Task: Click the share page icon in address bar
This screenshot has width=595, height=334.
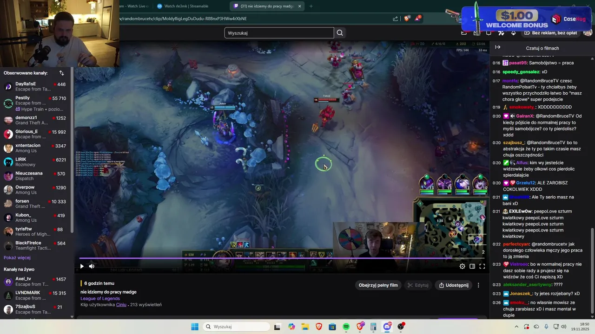Action: pos(395,19)
